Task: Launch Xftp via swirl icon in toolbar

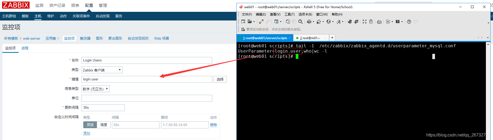Action: coord(350,22)
